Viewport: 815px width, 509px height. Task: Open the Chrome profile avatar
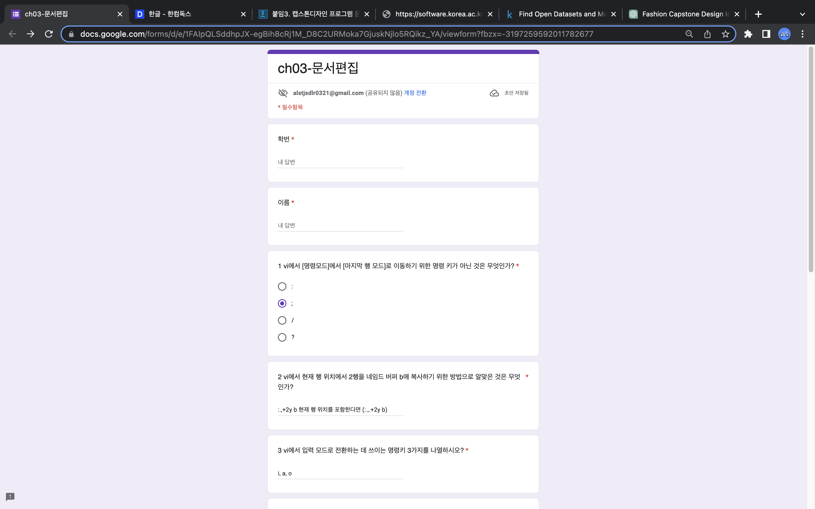point(784,34)
